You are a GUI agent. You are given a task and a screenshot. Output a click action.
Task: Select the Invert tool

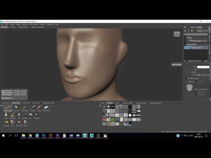(25, 123)
